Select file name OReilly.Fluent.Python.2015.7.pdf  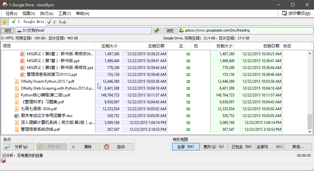pos(47,81)
